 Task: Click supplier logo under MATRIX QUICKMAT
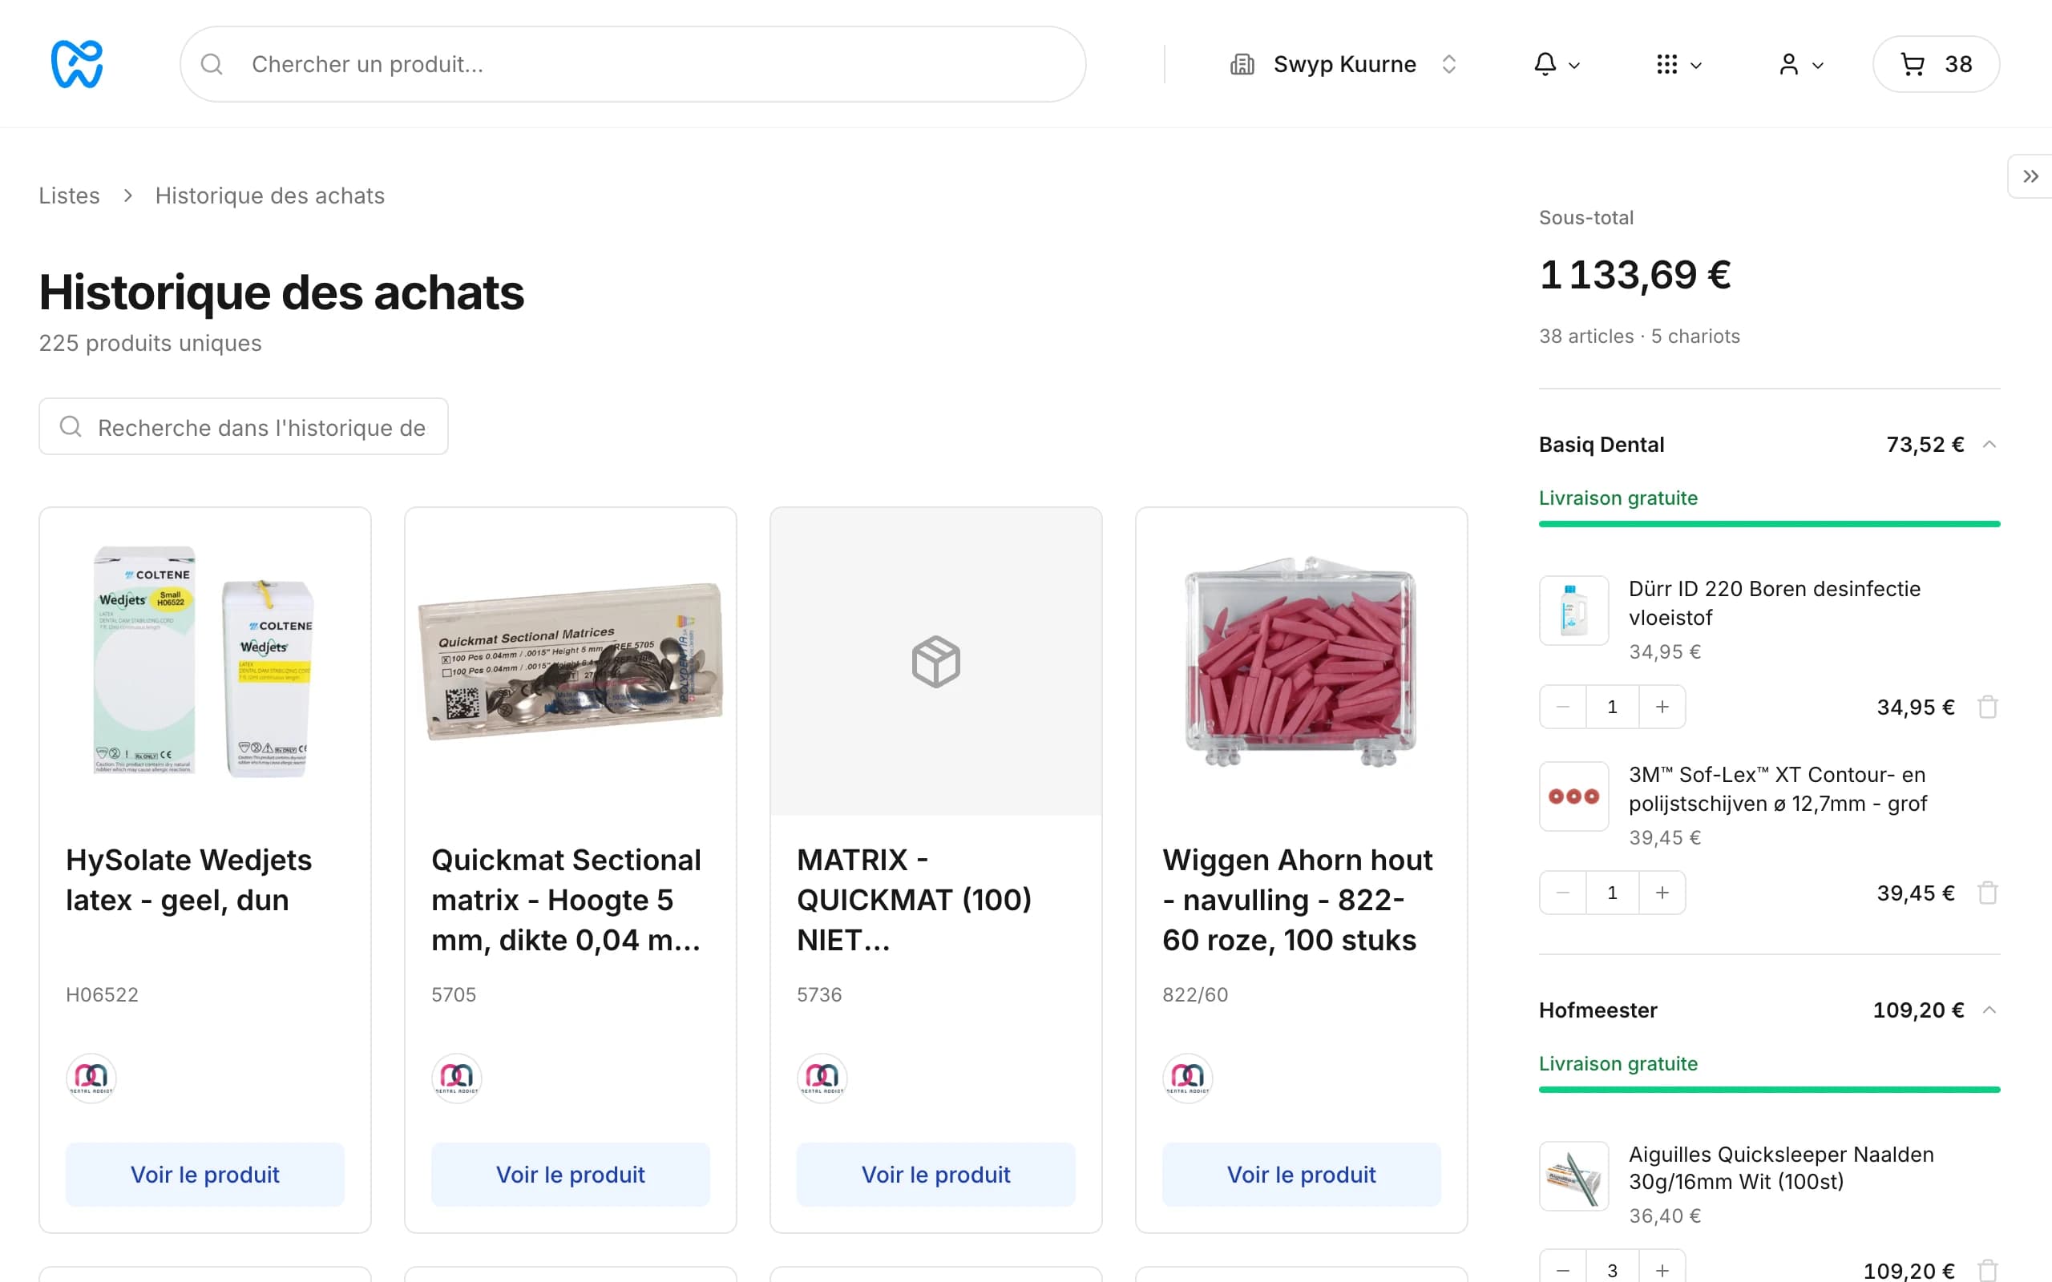click(822, 1078)
